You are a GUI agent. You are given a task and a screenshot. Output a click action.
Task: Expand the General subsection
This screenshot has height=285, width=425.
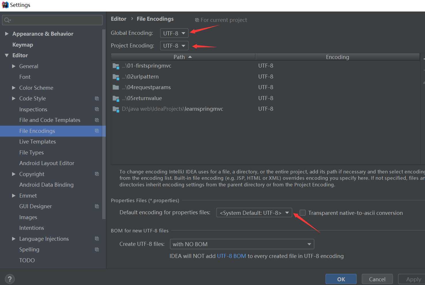(14, 66)
